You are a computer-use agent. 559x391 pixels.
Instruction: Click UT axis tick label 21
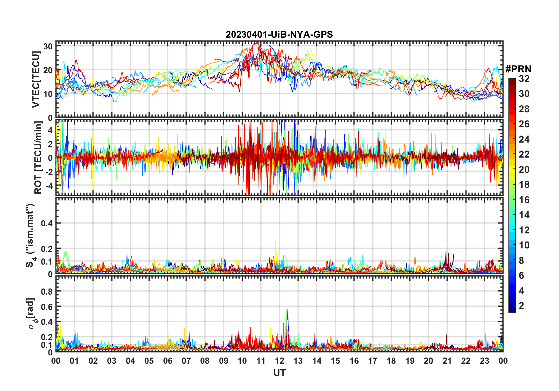[x=447, y=361]
